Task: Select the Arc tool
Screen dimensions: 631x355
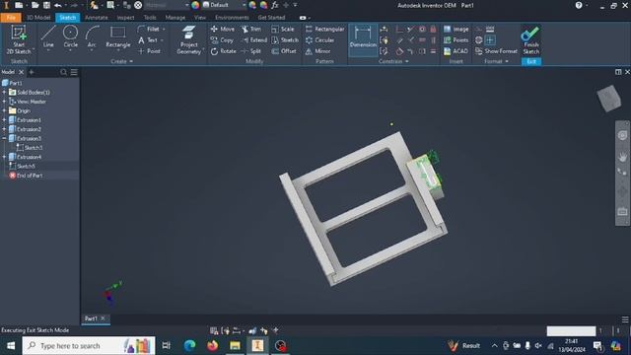Action: coord(92,37)
